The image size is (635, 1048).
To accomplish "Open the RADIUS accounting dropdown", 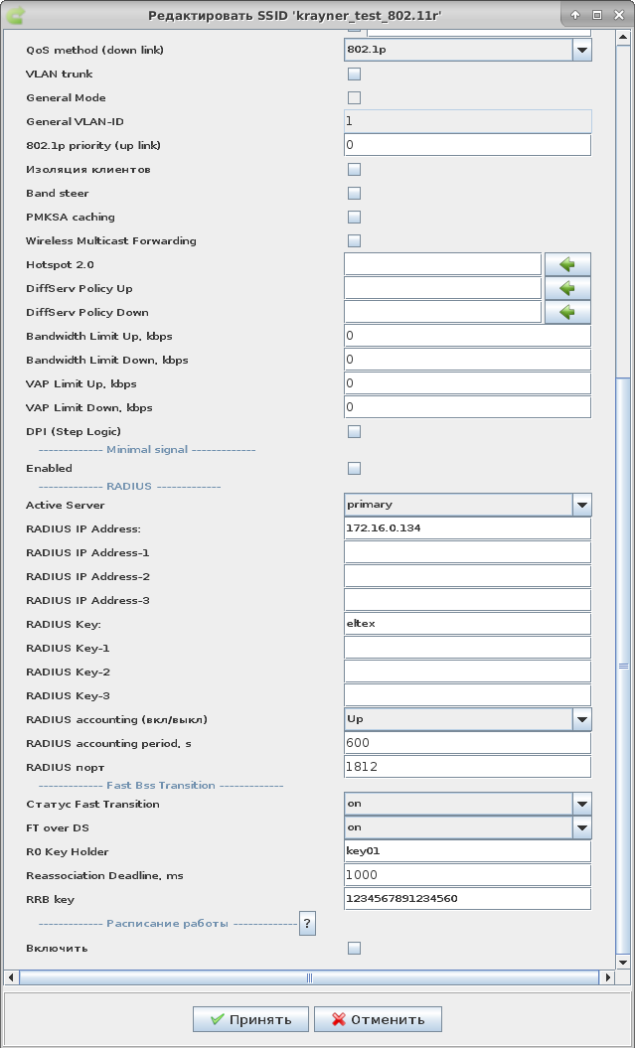I will 581,719.
